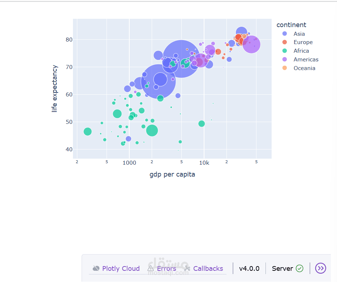Click the Callbacks branching icon
Screen dimensions: 337x282
pos(187,269)
